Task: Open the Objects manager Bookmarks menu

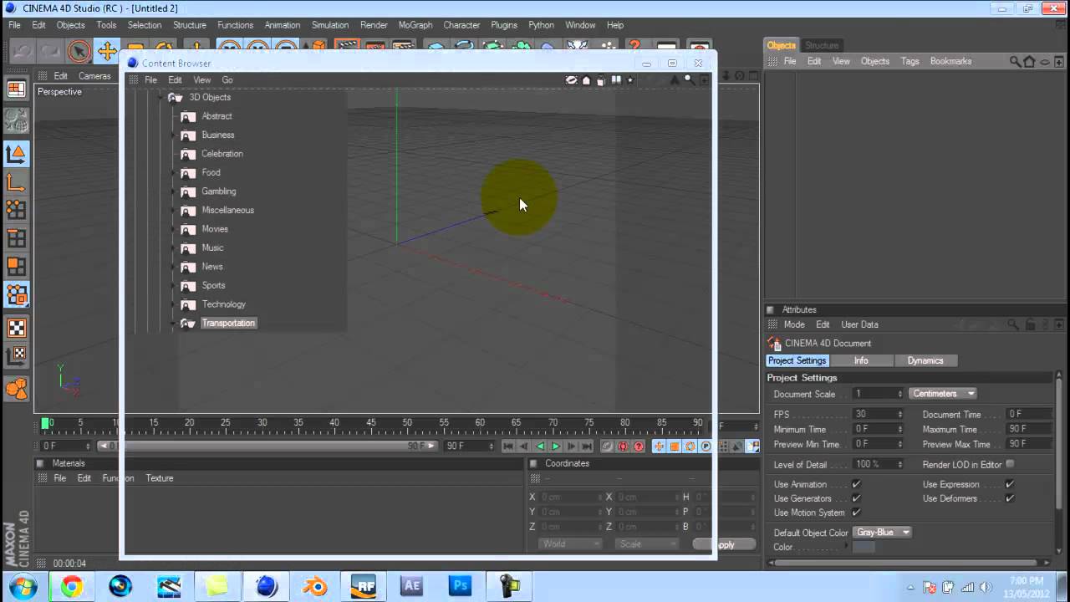Action: 950,61
